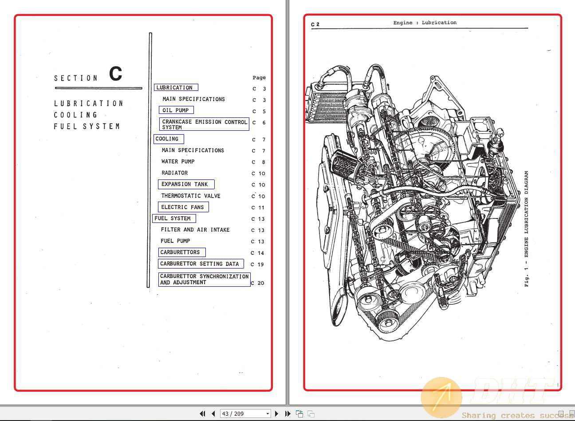Open the CARBURETTOR SETTING DATA link

(x=201, y=264)
